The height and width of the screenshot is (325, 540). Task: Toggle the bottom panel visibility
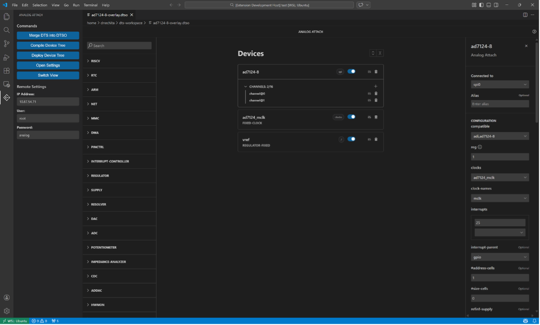[x=488, y=5]
